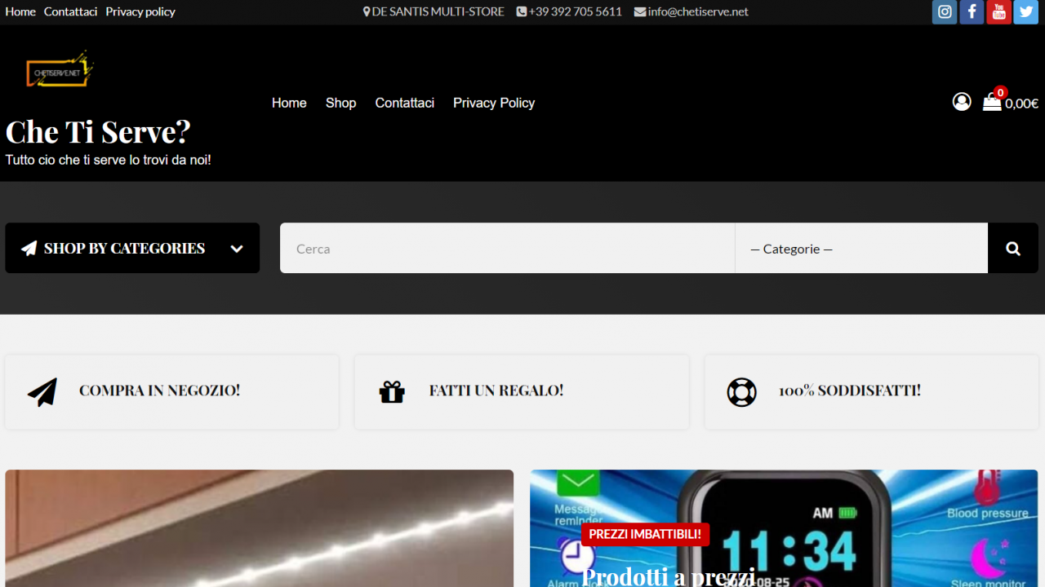The image size is (1045, 587).
Task: Open the info@chetiserve.net email link
Action: coord(698,11)
